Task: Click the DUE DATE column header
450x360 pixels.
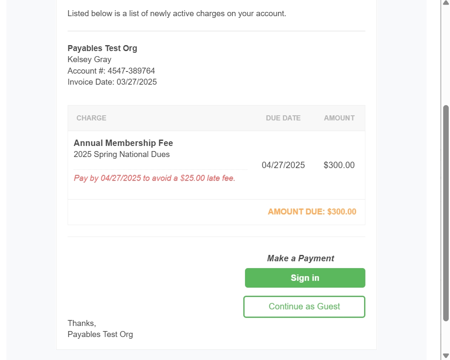Action: click(283, 118)
